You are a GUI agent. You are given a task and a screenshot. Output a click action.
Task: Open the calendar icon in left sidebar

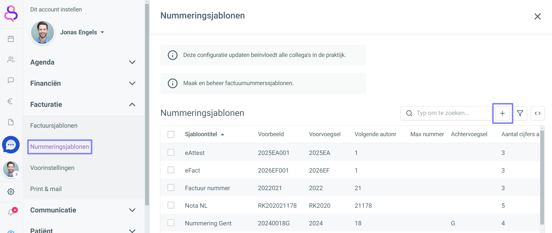(x=11, y=39)
